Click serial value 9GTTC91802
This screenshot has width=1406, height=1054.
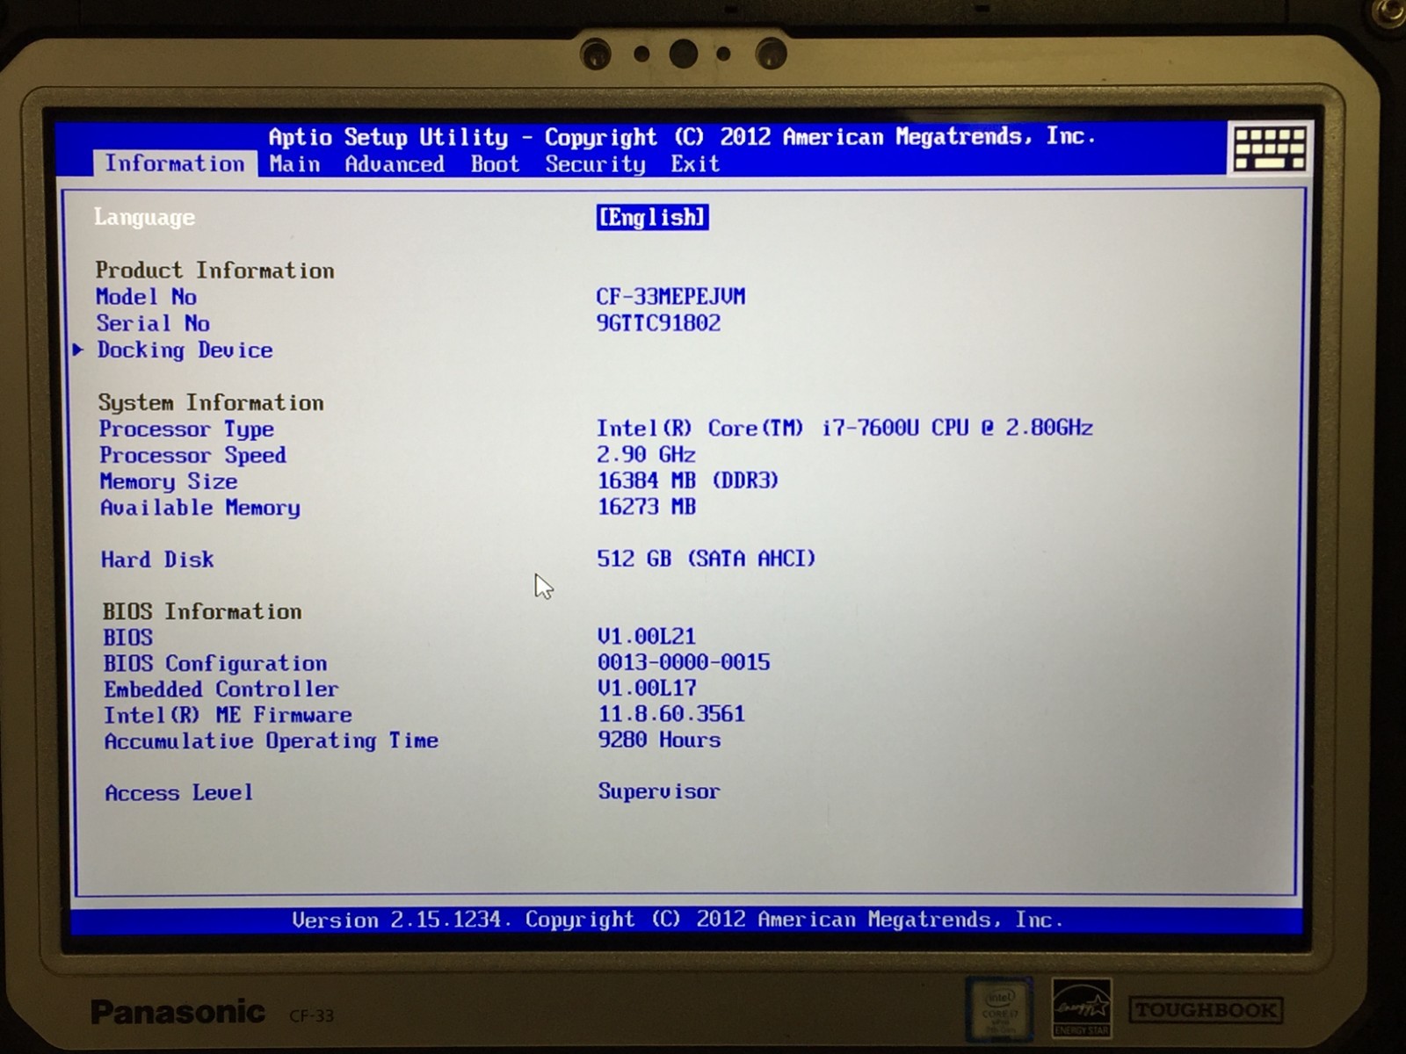[658, 322]
